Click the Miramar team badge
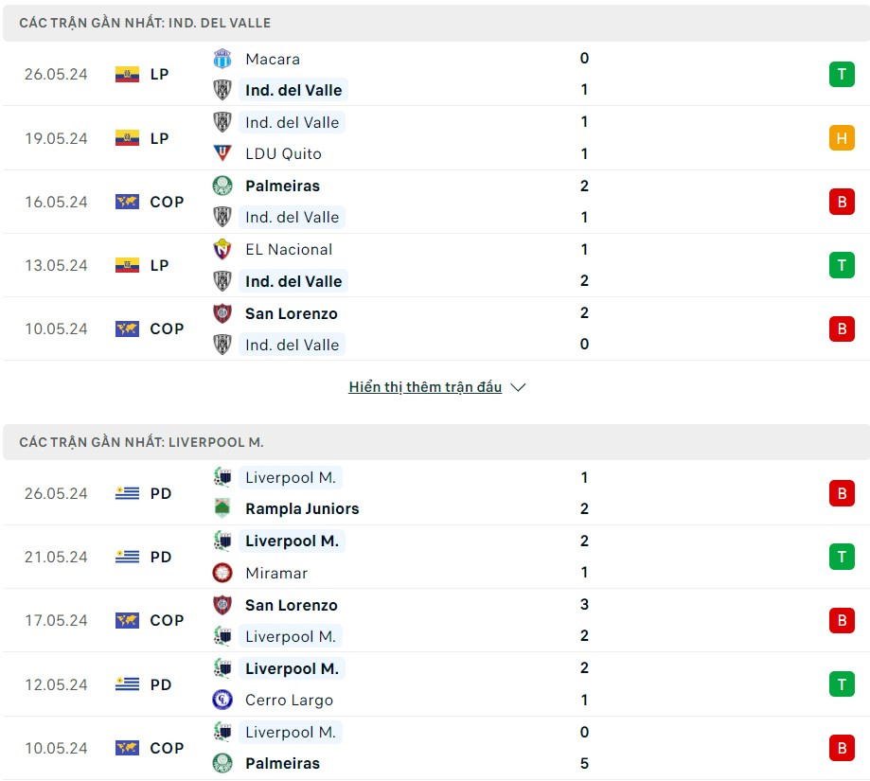This screenshot has width=870, height=781. pyautogui.click(x=223, y=573)
